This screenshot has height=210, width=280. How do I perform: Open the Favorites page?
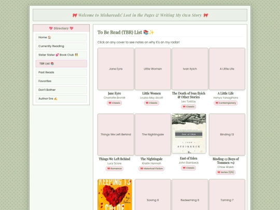(x=61, y=81)
